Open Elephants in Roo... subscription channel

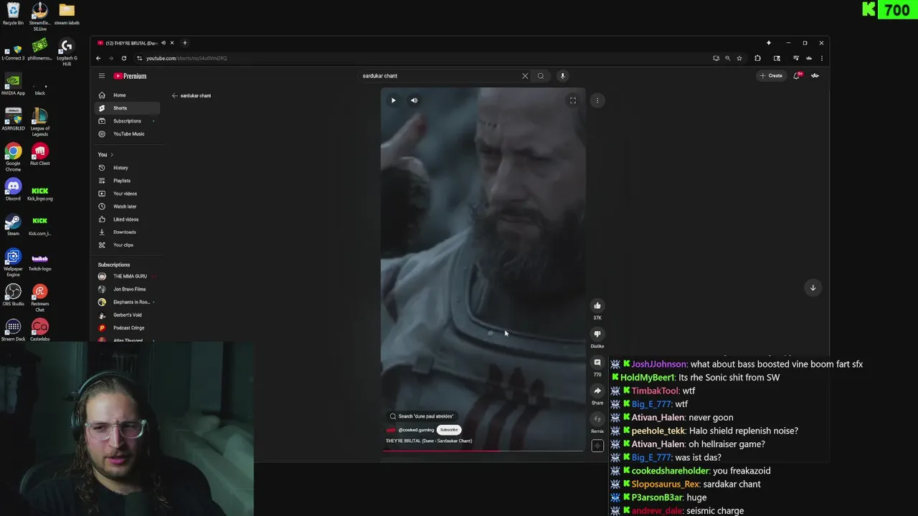pyautogui.click(x=127, y=302)
